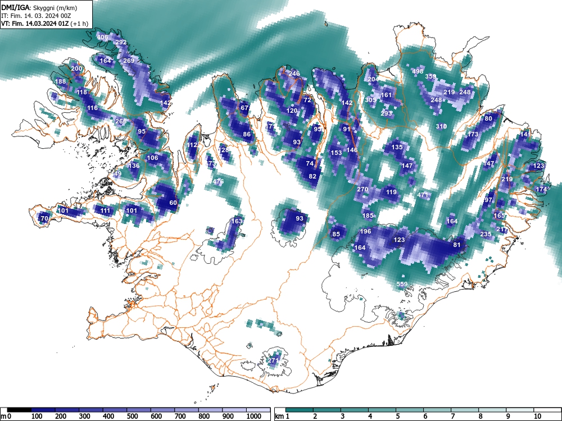This screenshot has height=421, width=562.
Task: Click the map value 271 in south Iceland
Action: pos(274,360)
